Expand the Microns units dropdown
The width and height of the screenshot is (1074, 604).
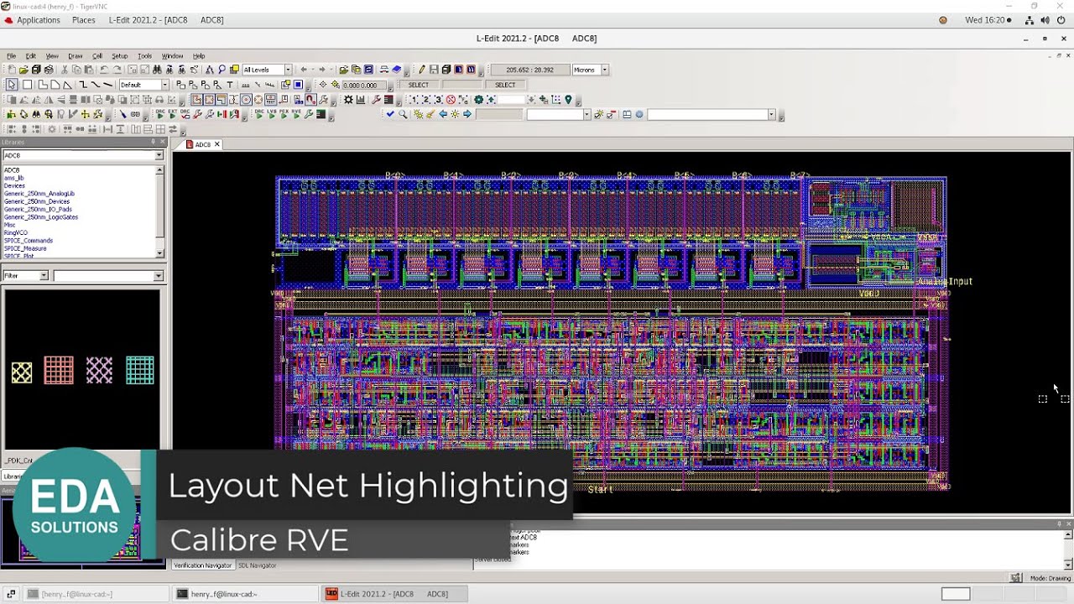[x=604, y=70]
